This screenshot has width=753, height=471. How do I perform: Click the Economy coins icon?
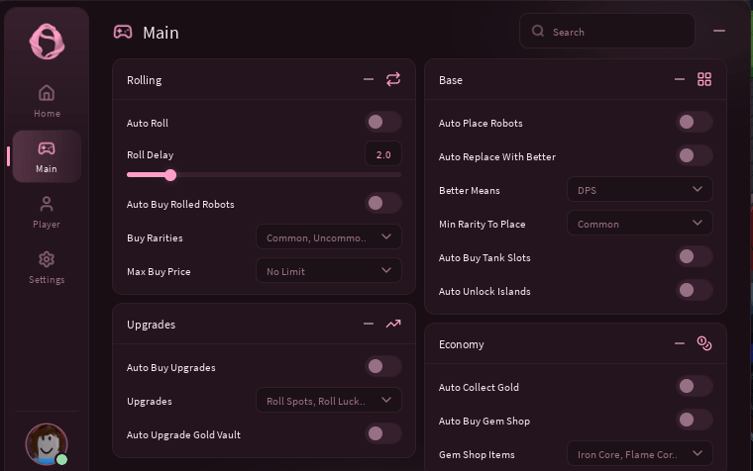(704, 343)
